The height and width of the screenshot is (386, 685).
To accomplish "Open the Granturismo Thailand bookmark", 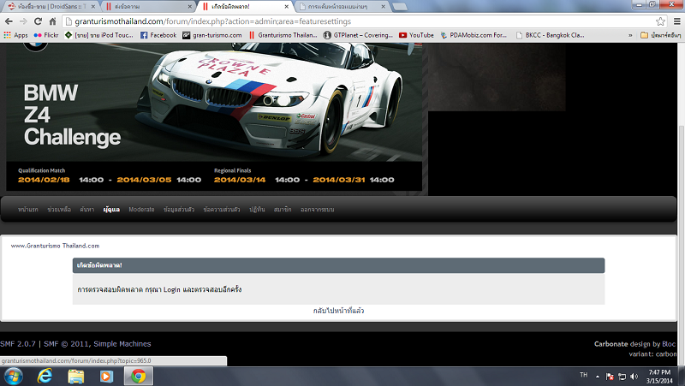I will (283, 35).
